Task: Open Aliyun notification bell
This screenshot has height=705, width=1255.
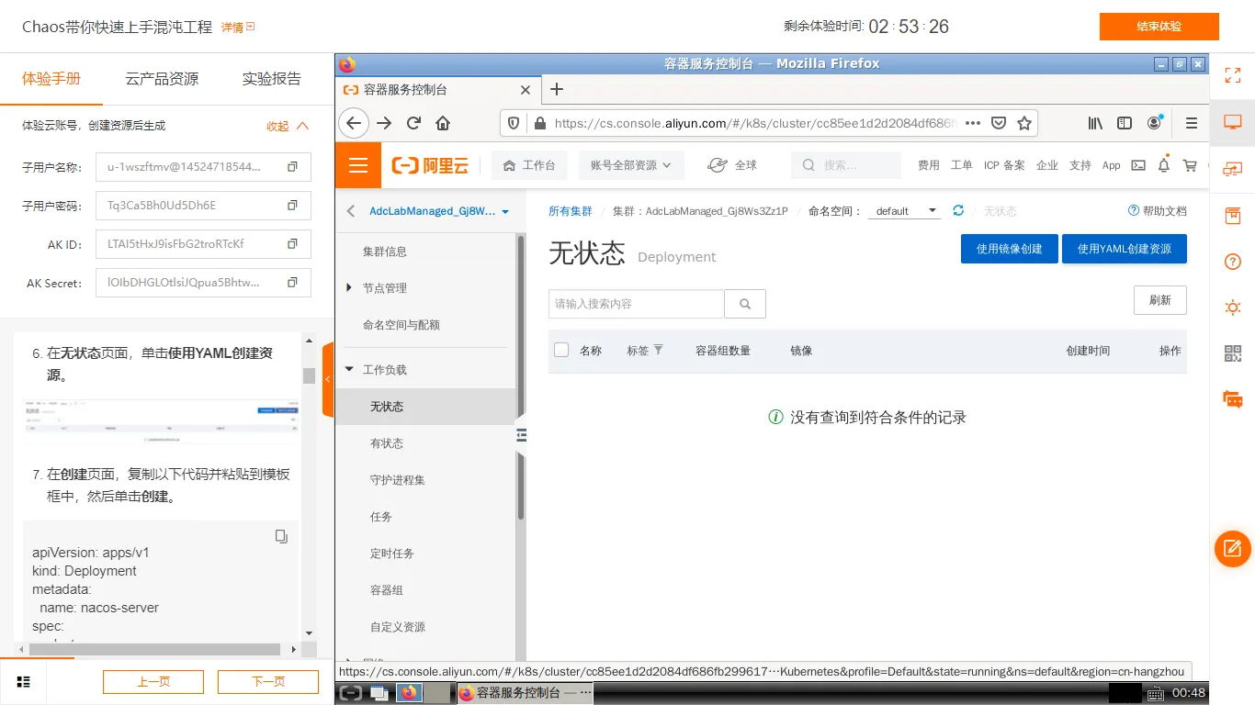Action: (x=1164, y=165)
